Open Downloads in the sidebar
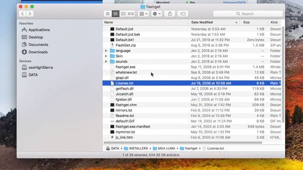Screen dimensions: 303x170 [x=35, y=52]
